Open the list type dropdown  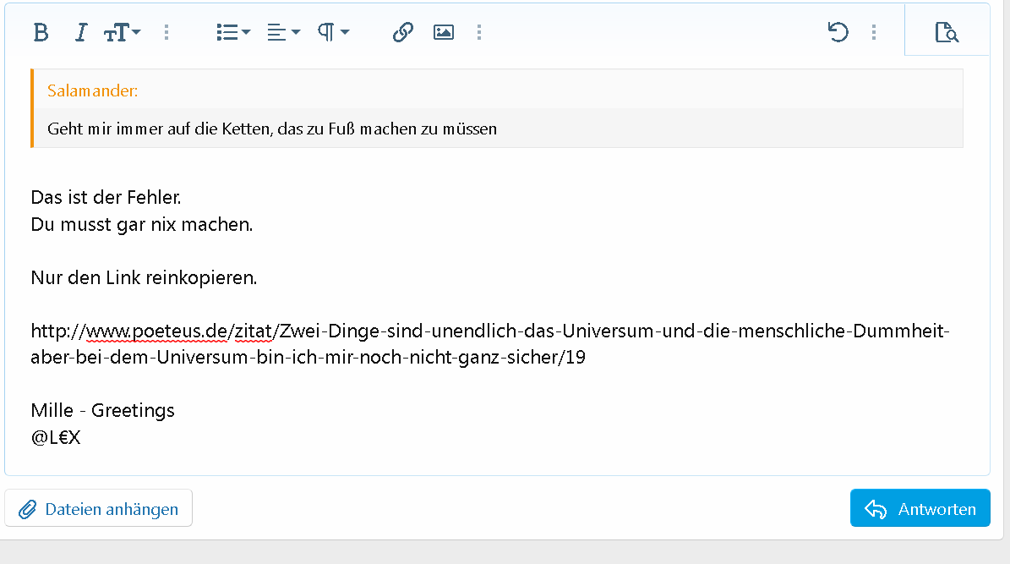233,32
